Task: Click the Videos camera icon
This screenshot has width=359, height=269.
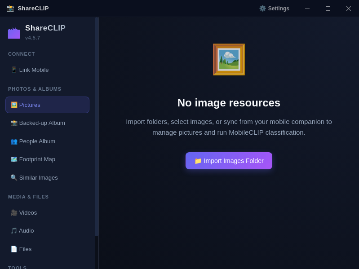Action: pyautogui.click(x=14, y=213)
